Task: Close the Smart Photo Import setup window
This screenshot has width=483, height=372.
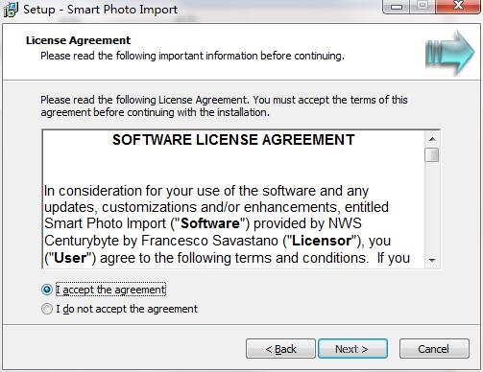Action: [458, 7]
